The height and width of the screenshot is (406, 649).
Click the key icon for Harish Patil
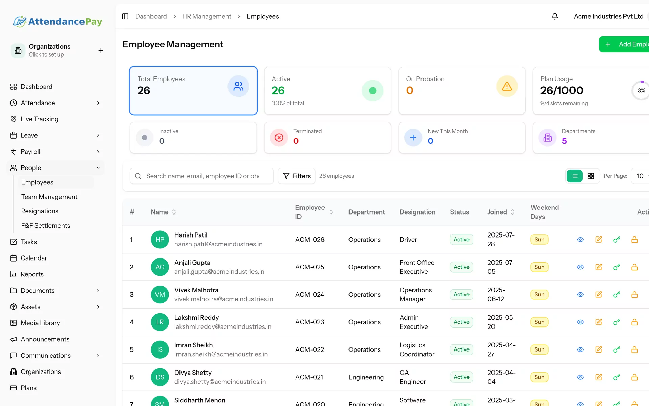click(x=617, y=240)
